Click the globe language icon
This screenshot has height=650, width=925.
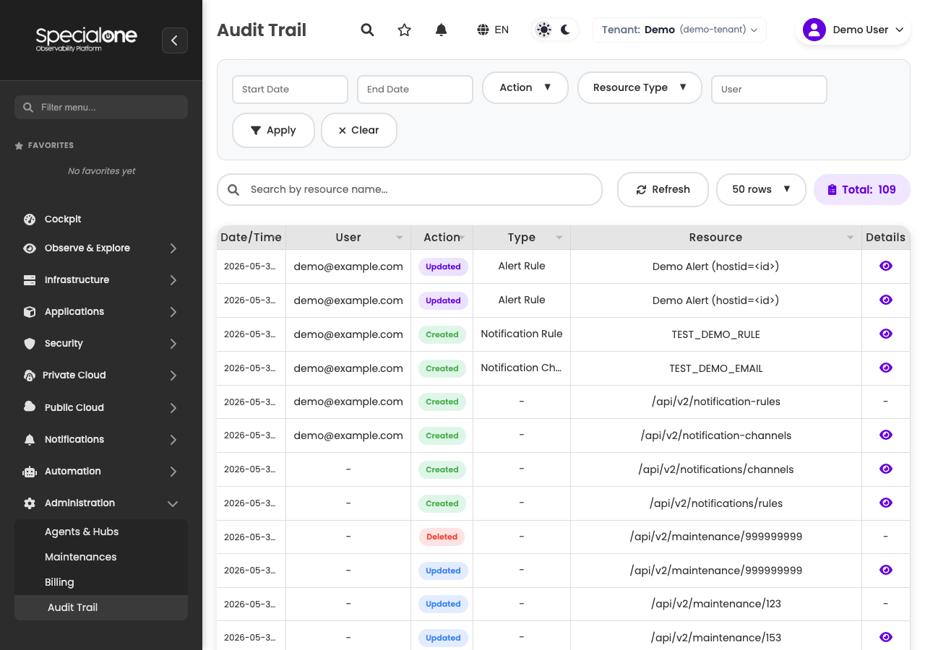[x=483, y=30]
